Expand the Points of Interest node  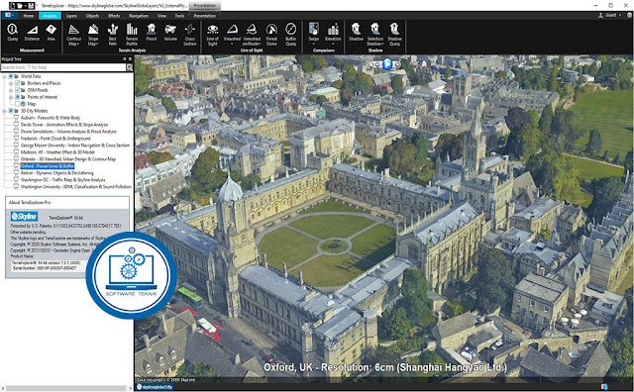coord(11,97)
